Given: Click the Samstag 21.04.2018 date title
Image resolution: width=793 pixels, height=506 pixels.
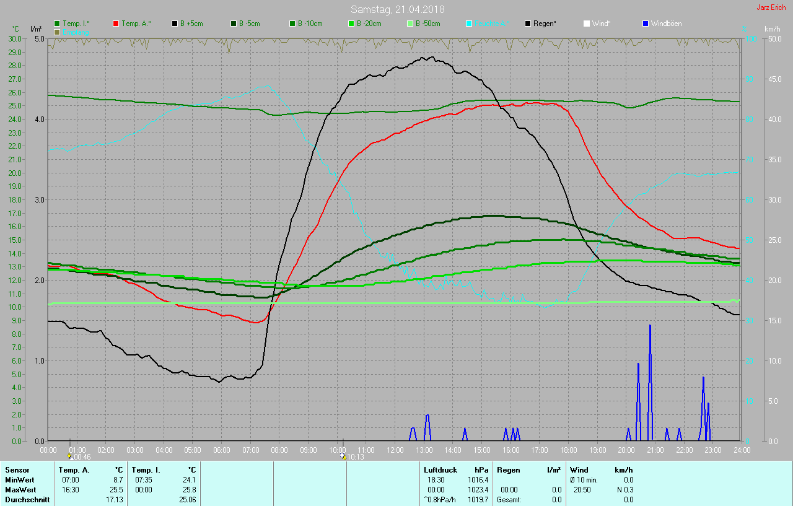Looking at the screenshot, I should pos(397,9).
